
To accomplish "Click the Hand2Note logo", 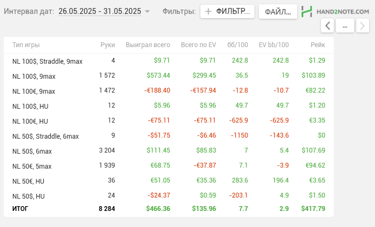I will (x=335, y=11).
